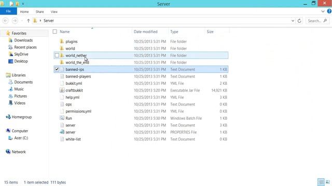
Task: Select the server Text Document row
Action: click(x=141, y=125)
